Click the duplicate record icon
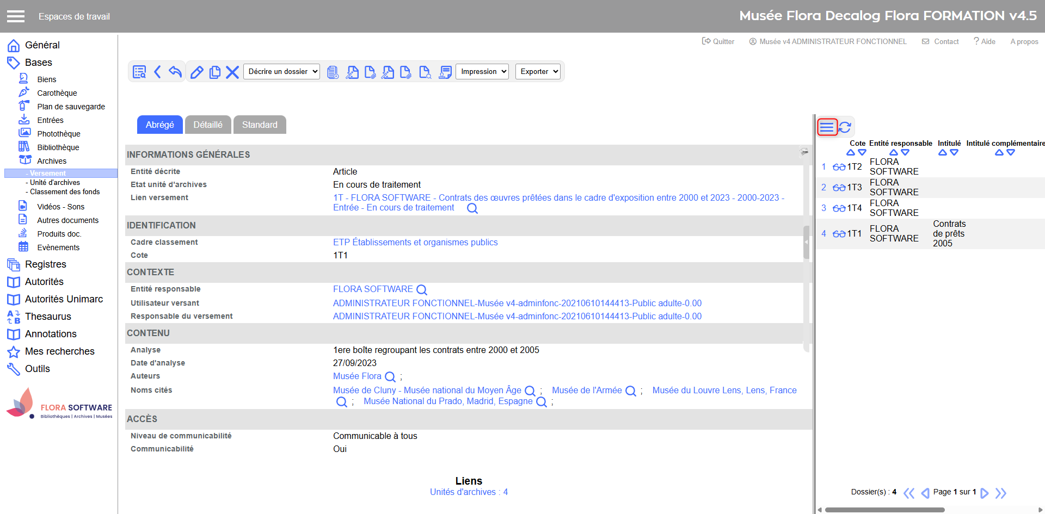This screenshot has width=1045, height=514. point(215,72)
